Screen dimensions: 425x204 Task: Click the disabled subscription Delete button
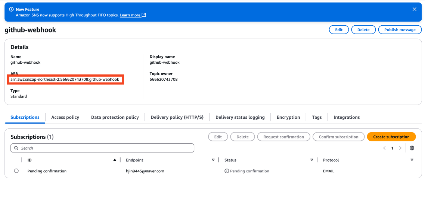pos(243,137)
